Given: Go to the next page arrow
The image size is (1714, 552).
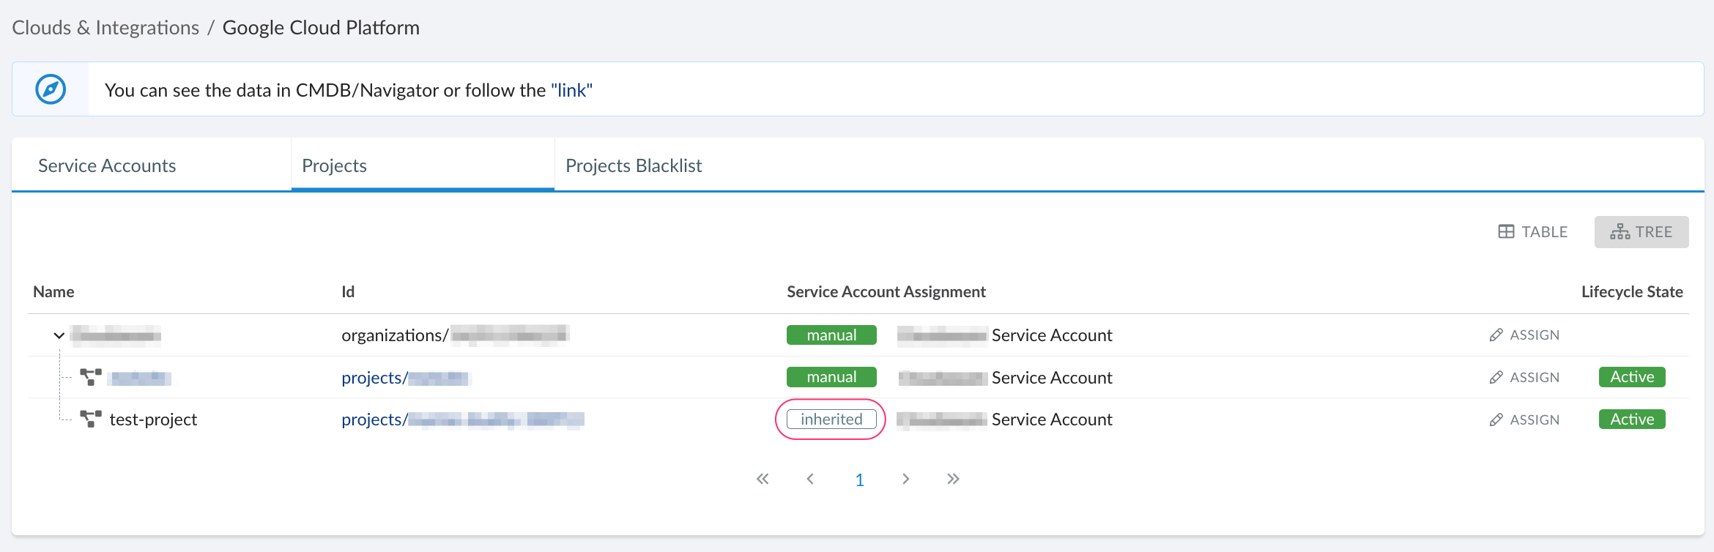Looking at the screenshot, I should [x=906, y=479].
